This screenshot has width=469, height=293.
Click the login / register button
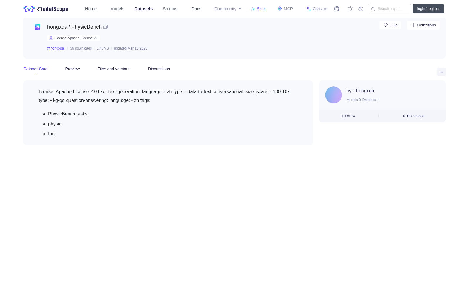point(428,9)
